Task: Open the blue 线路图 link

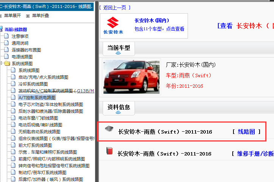Action: click(x=246, y=132)
